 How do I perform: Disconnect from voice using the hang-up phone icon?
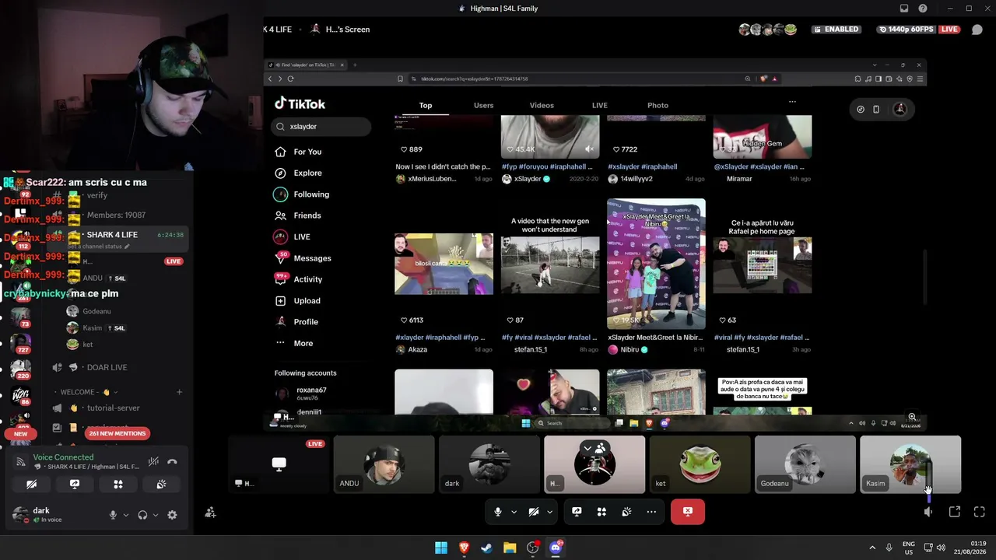(172, 462)
